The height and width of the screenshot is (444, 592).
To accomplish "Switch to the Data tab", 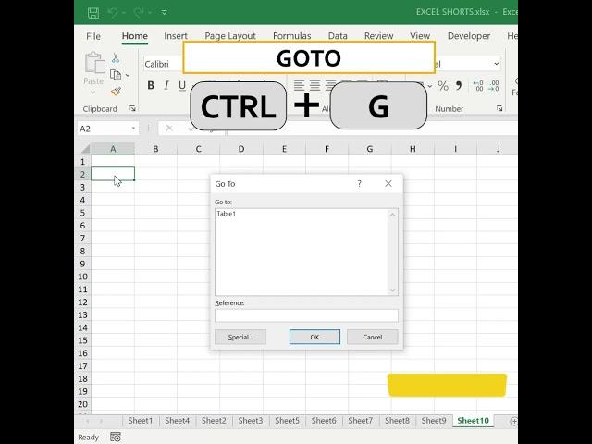I will [338, 36].
